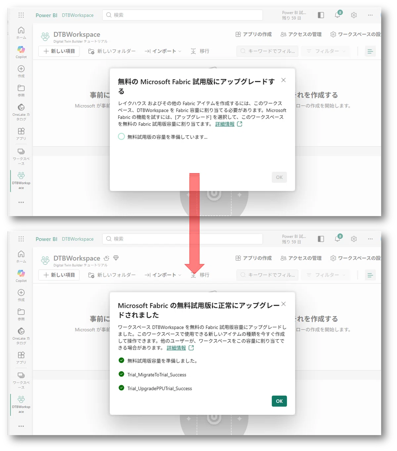Open Copilot in top screenshot sidebar
The image size is (397, 451).
pos(21,52)
